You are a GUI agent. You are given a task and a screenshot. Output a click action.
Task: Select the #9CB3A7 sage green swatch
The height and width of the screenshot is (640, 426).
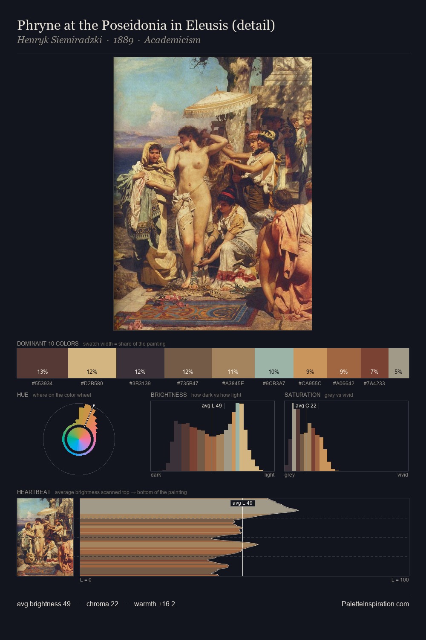[x=274, y=363]
